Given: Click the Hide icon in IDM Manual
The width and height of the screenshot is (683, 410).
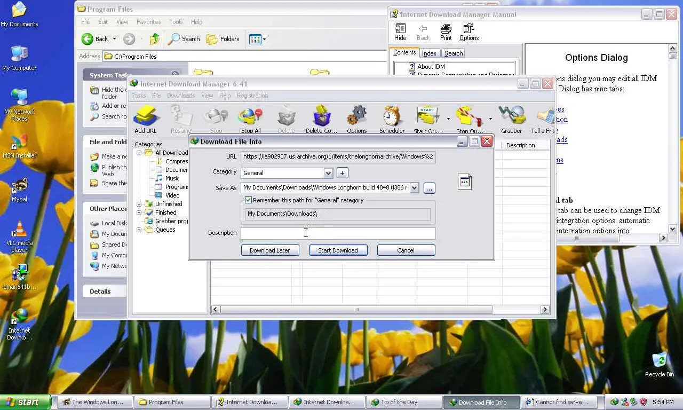Looking at the screenshot, I should [x=400, y=32].
